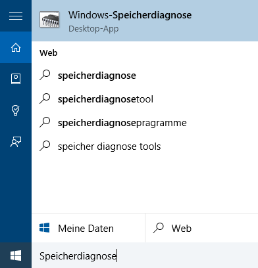Click magnifier icon beside speicherdiagnosepragramme
Image resolution: width=258 pixels, height=268 pixels.
coord(45,122)
